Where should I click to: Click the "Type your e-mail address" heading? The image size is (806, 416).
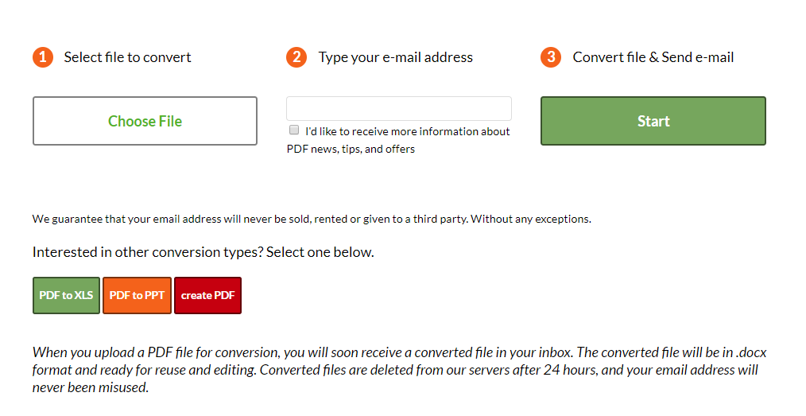click(x=395, y=57)
